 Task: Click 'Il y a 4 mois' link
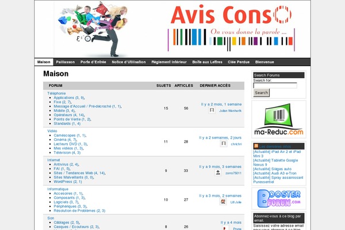[231, 223]
